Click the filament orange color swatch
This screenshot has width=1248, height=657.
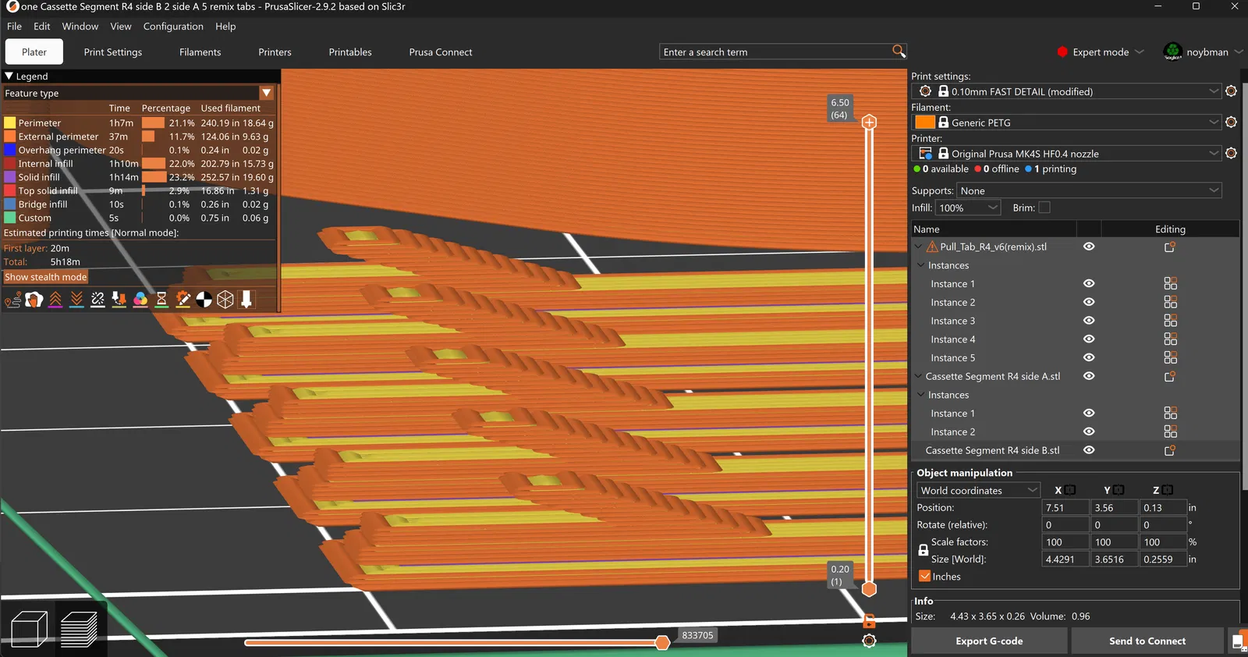[925, 122]
